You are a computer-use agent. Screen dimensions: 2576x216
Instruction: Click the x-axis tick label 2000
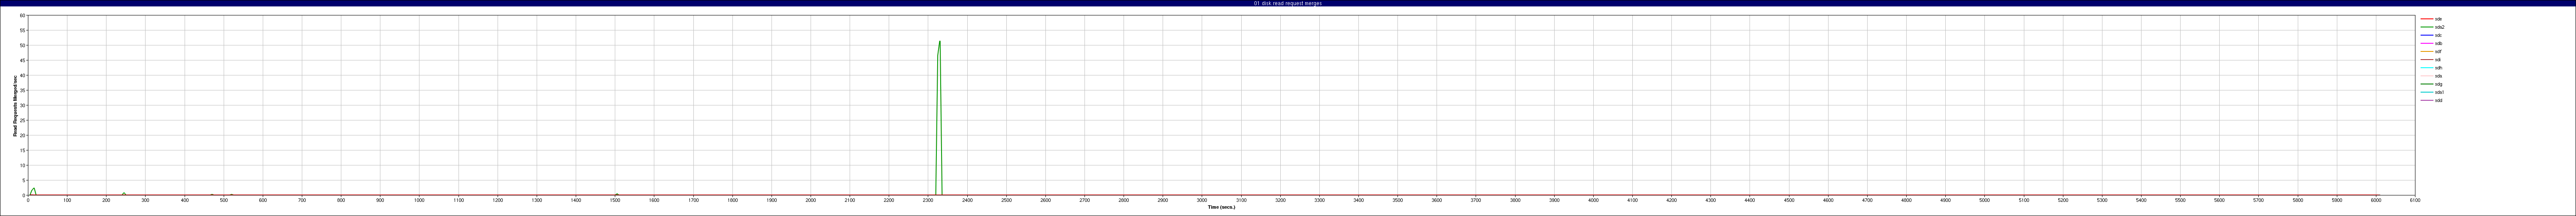click(810, 200)
